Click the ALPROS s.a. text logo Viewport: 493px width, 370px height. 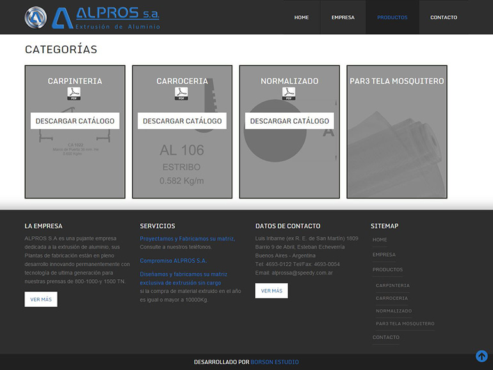click(106, 18)
